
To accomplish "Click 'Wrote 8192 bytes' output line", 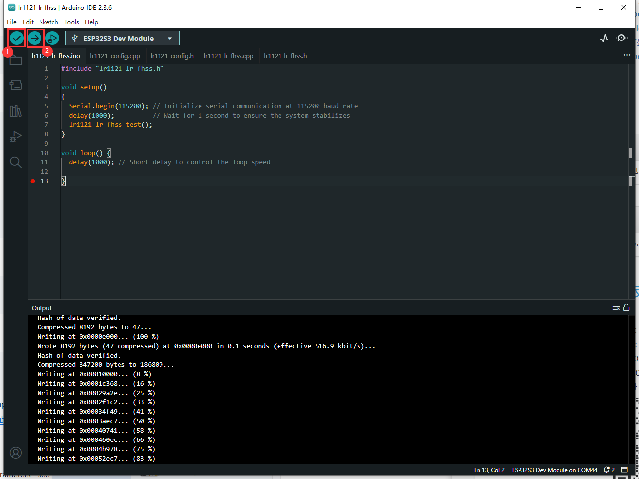I will (x=206, y=346).
